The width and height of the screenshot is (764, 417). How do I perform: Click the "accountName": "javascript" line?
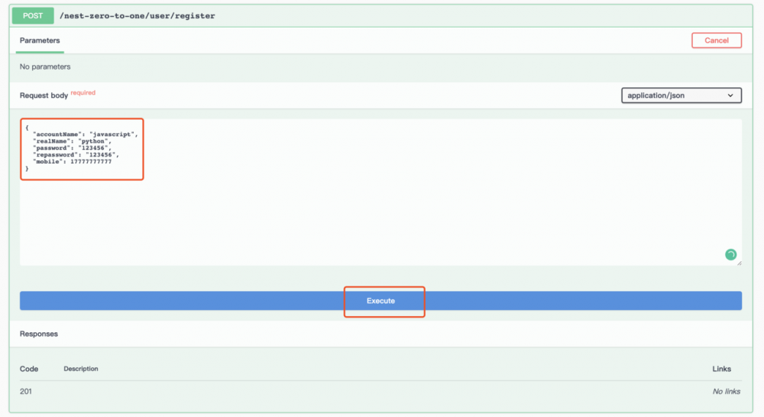click(x=86, y=134)
